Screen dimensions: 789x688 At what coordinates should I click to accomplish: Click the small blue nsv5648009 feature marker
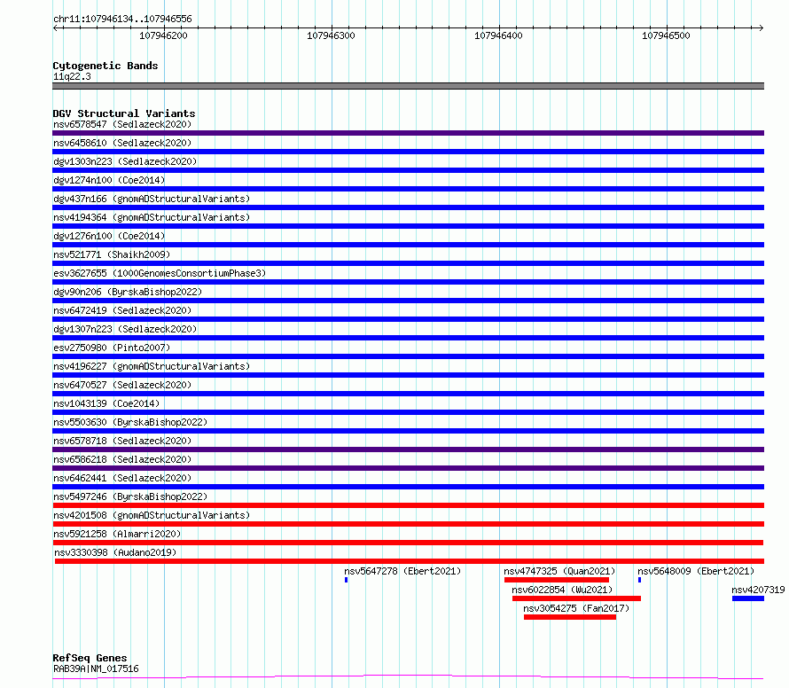[639, 580]
